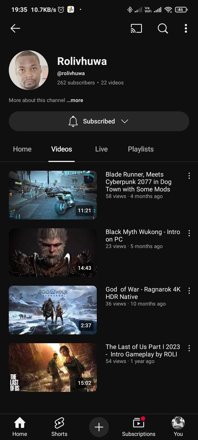This screenshot has height=440, width=198.
Task: Tap the back arrow icon
Action: click(x=15, y=28)
